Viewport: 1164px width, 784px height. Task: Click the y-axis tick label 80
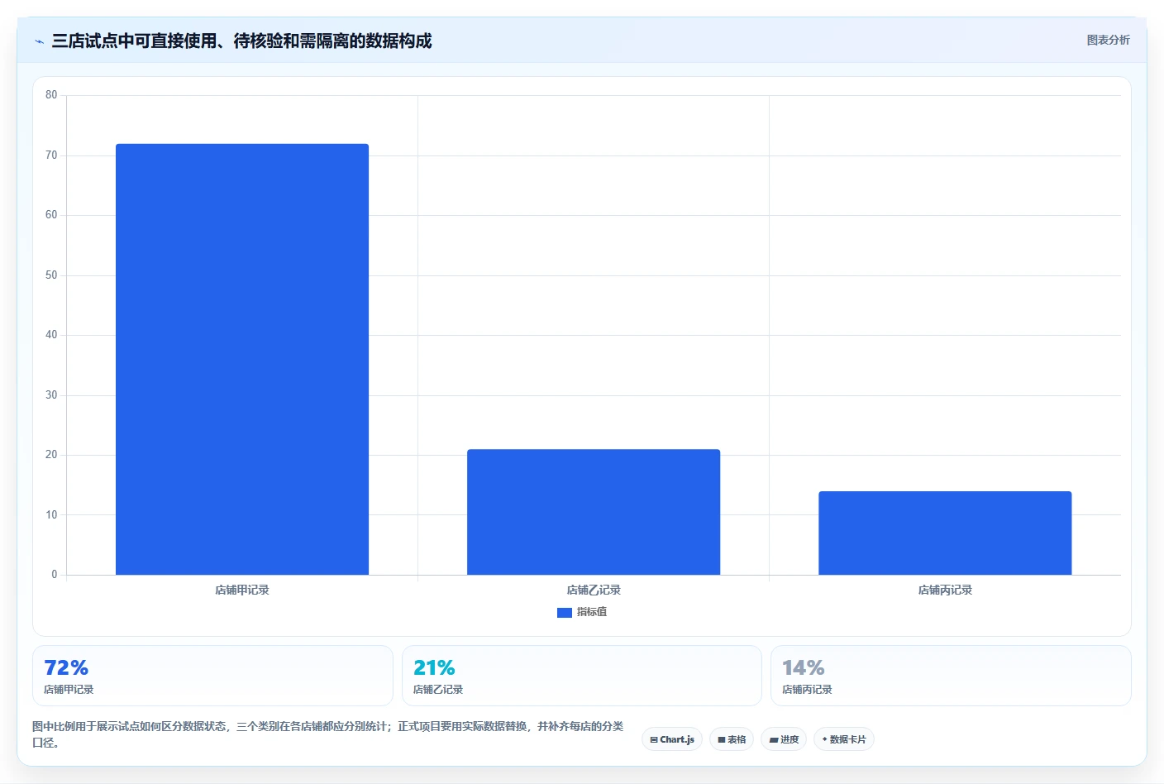[x=51, y=95]
